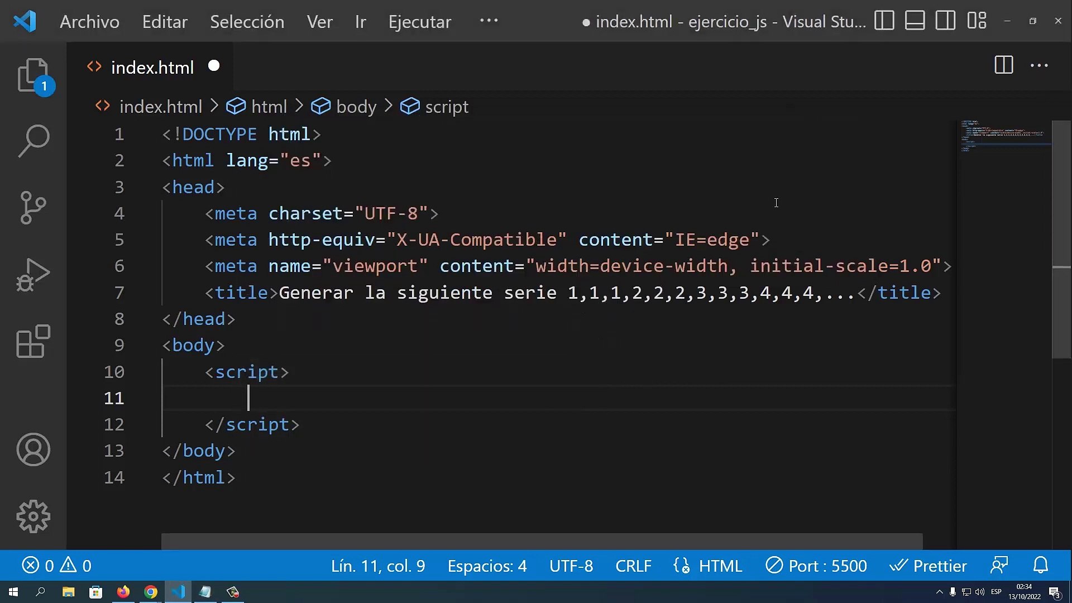1072x603 pixels.
Task: Open the Ejecutar menu
Action: [419, 22]
